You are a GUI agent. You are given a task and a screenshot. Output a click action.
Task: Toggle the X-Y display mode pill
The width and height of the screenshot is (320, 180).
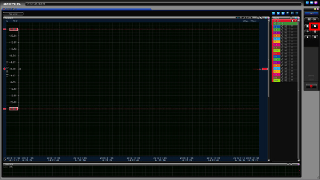tap(244, 18)
